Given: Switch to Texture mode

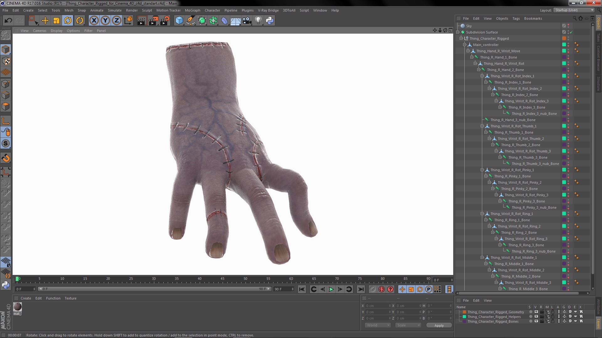Looking at the screenshot, I should pos(6,61).
